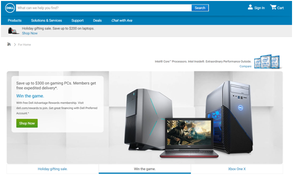Click the Dell logo icon
The height and width of the screenshot is (179, 293).
coord(10,8)
